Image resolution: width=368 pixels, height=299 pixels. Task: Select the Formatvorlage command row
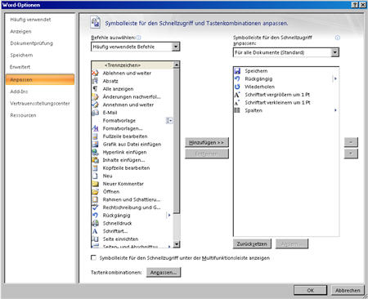(x=132, y=120)
